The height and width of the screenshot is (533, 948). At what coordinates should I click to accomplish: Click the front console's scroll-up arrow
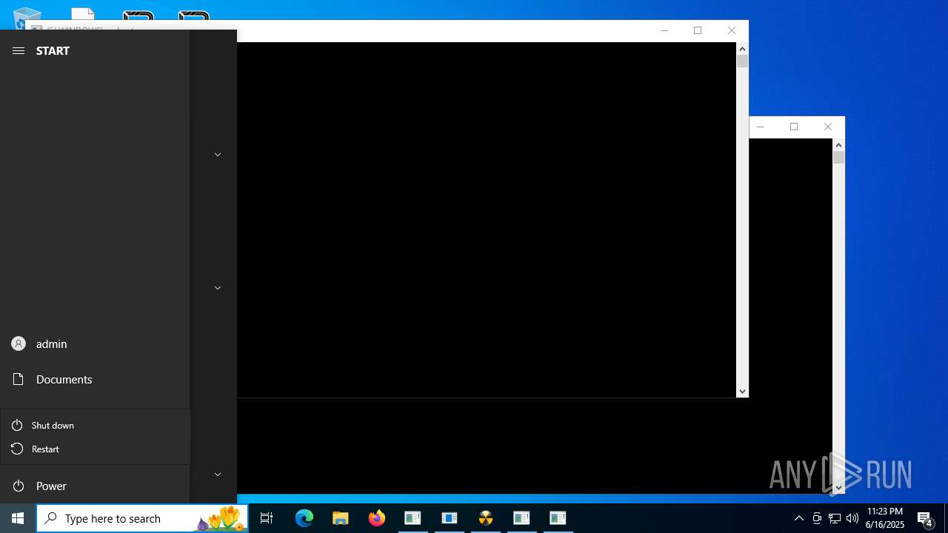(742, 49)
